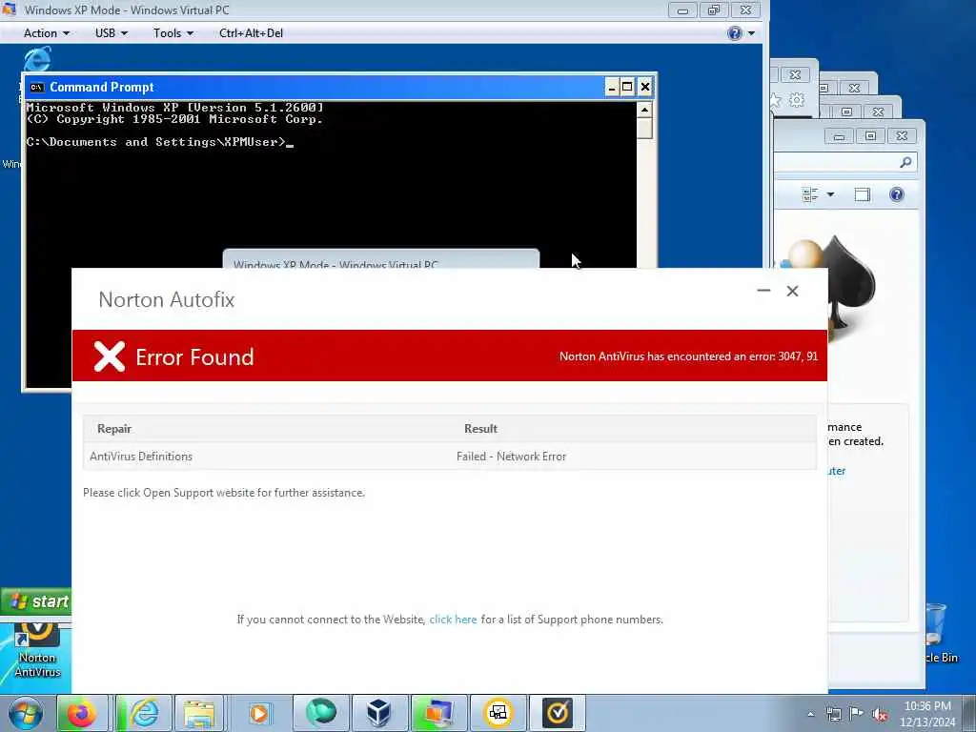Send Ctrl+Alt+Del to the virtual machine

251,33
